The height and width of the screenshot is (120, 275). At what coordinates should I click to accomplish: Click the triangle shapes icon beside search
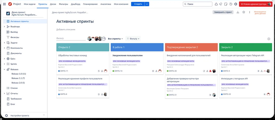coord(216,4)
